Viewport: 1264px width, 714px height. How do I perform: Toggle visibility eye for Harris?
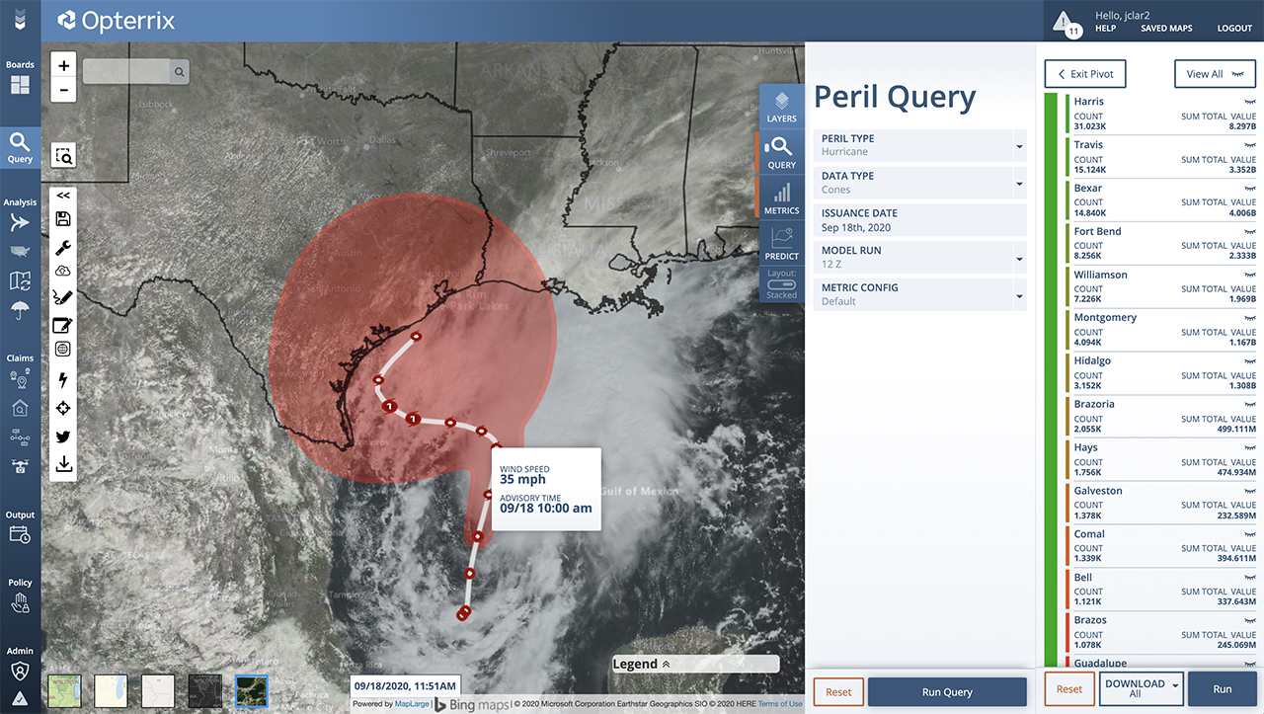[1249, 103]
